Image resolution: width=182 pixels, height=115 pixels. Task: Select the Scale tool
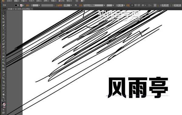coord(4,53)
